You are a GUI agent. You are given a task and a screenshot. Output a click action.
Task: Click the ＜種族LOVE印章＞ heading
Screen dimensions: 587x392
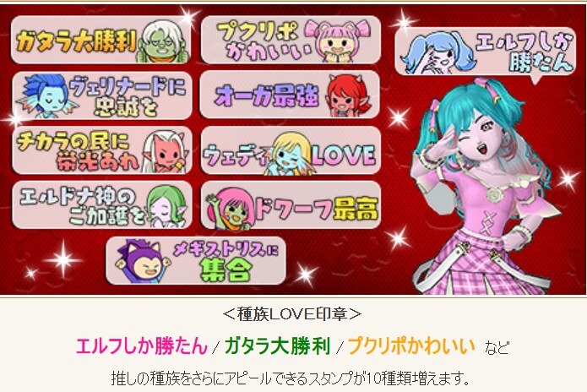coord(292,314)
